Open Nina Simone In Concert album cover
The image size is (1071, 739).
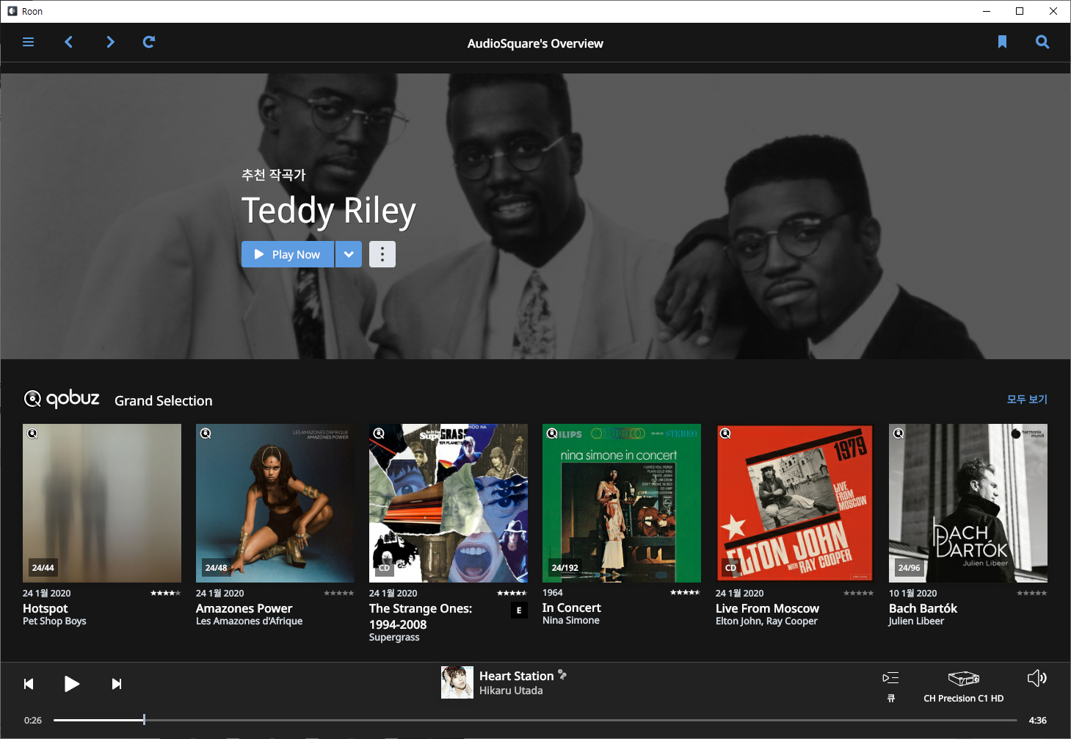click(622, 503)
